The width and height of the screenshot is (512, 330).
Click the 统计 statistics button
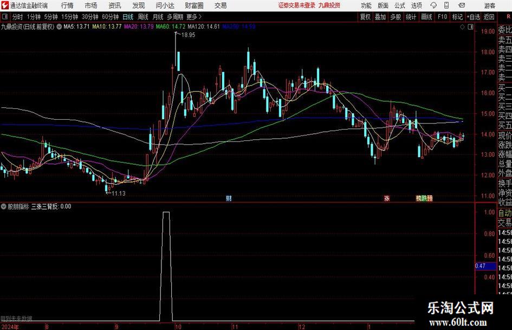pyautogui.click(x=411, y=17)
